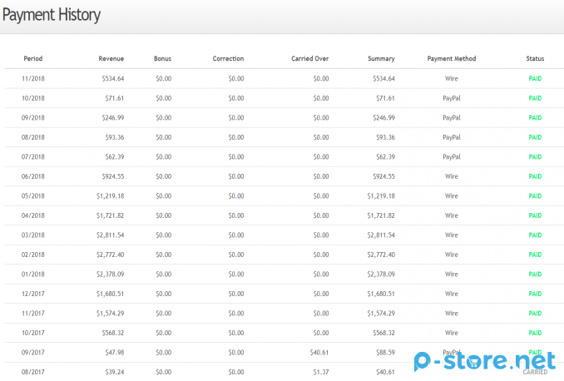
Task: Select the Payment Method column header
Action: click(x=452, y=59)
